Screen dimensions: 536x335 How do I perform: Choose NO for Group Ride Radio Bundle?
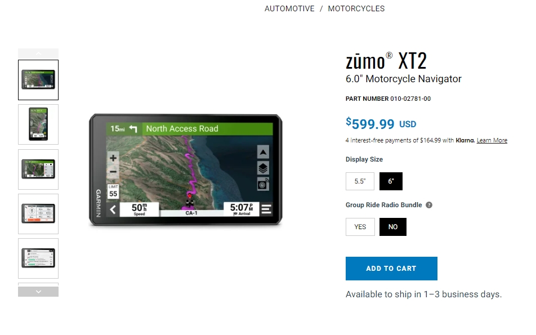pos(393,227)
